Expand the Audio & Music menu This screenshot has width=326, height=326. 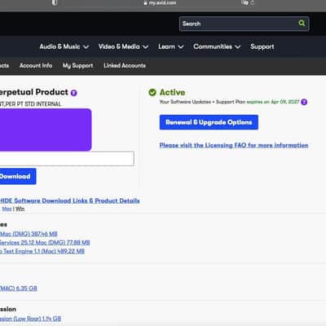point(64,46)
